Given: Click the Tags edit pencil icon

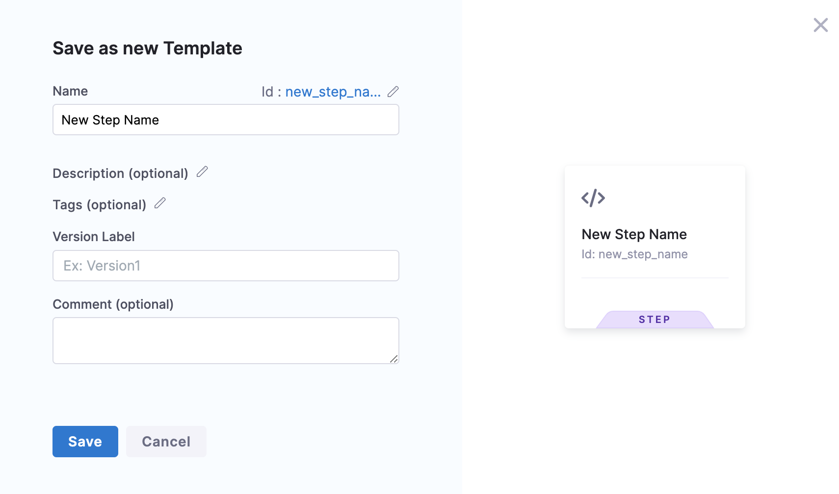Looking at the screenshot, I should (x=160, y=203).
